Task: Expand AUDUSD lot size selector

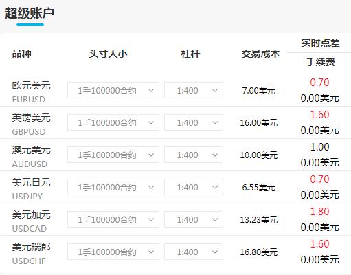Action: [113, 155]
